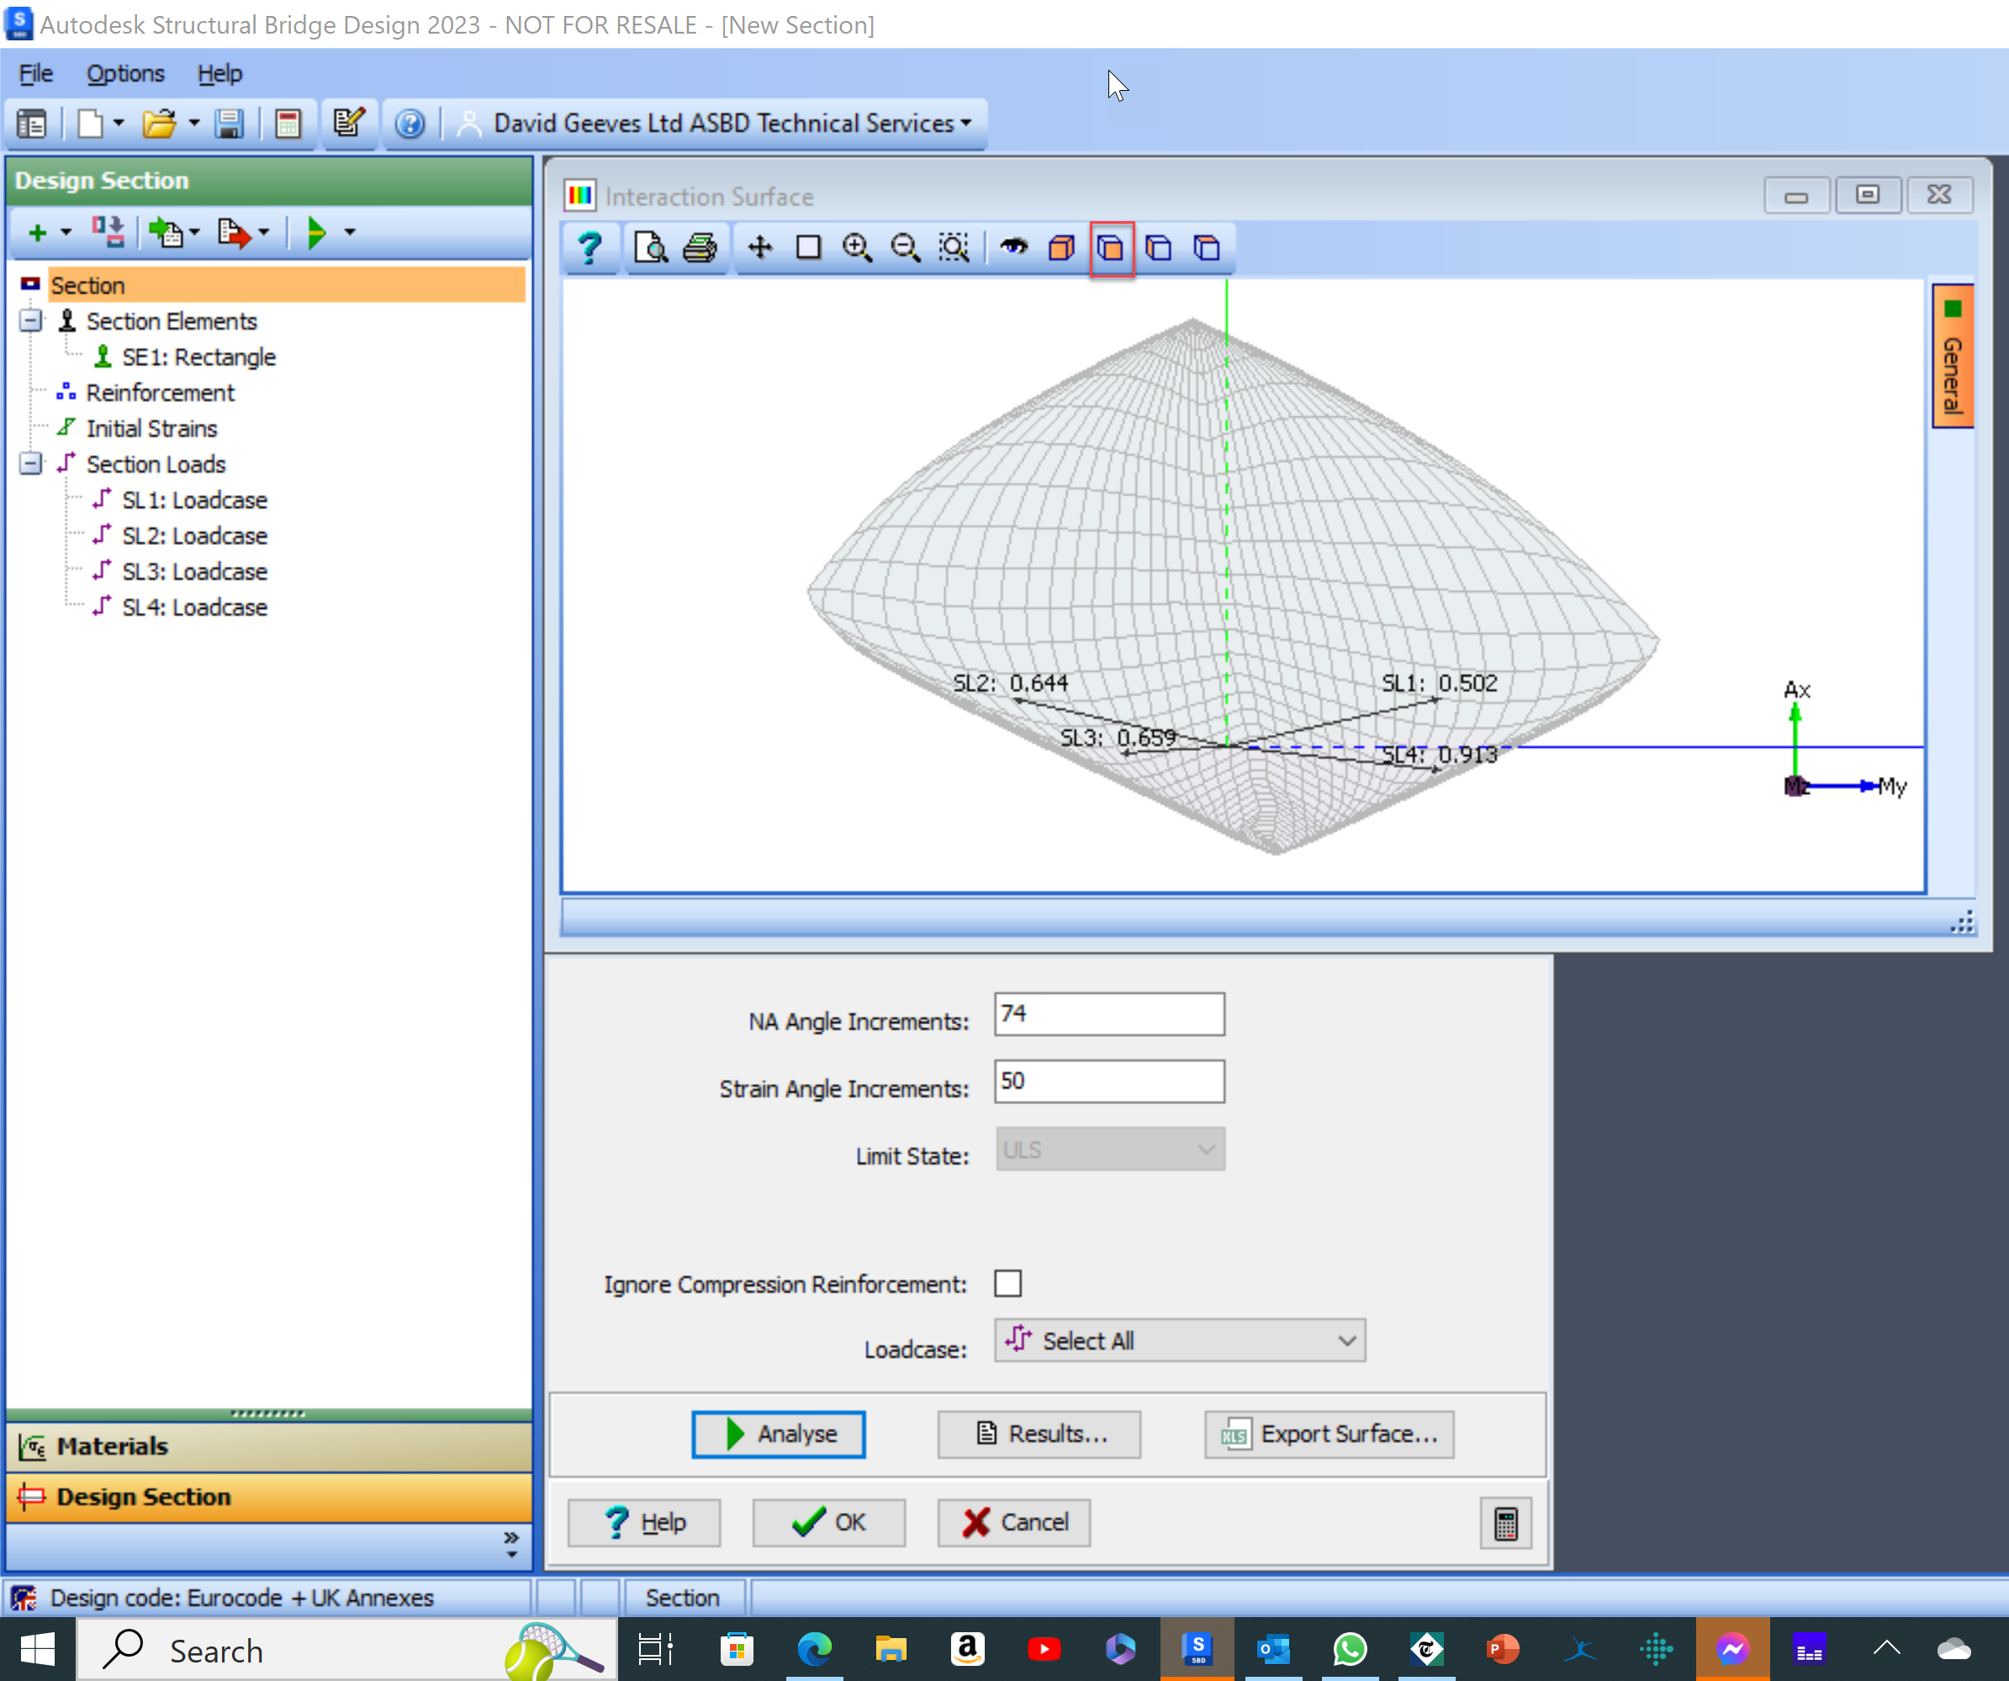Viewport: 2009px width, 1681px height.
Task: Collapse the Section Elements tree node
Action: click(30, 320)
